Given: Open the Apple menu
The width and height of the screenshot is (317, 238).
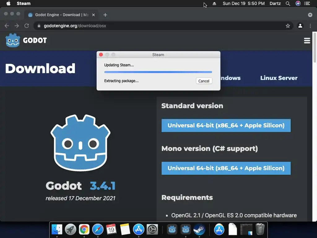Looking at the screenshot, I should 8,3.
